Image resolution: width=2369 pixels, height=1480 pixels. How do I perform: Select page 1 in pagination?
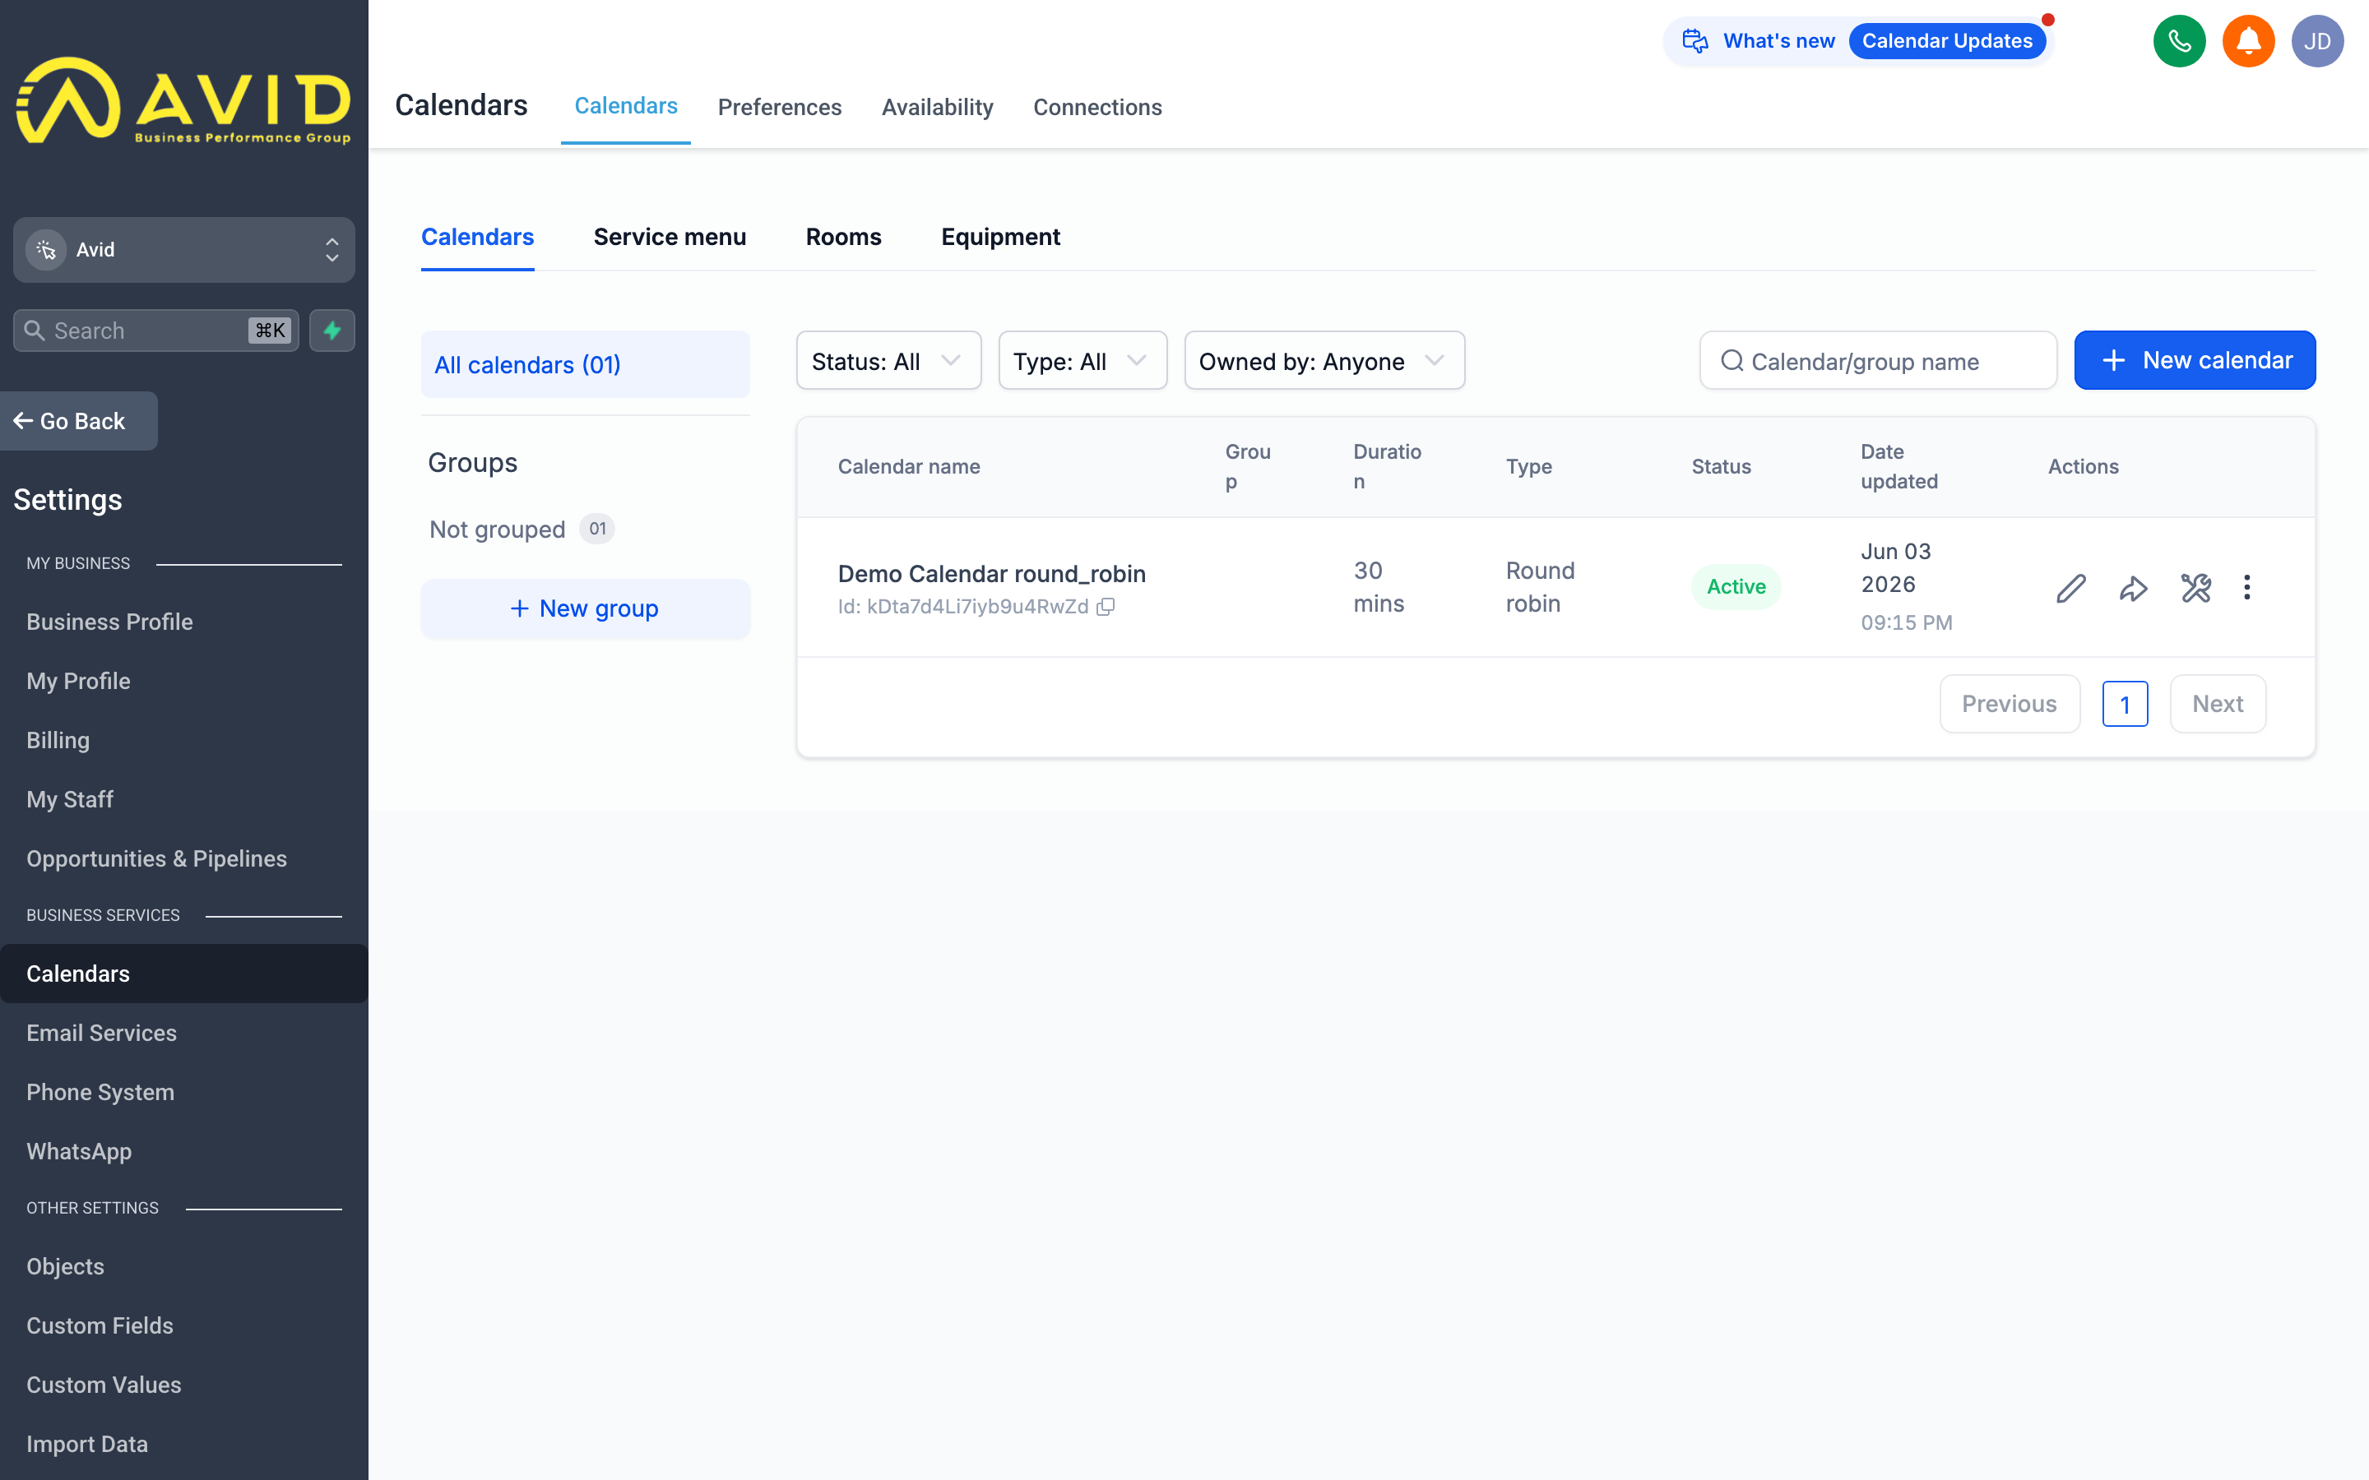[2124, 705]
